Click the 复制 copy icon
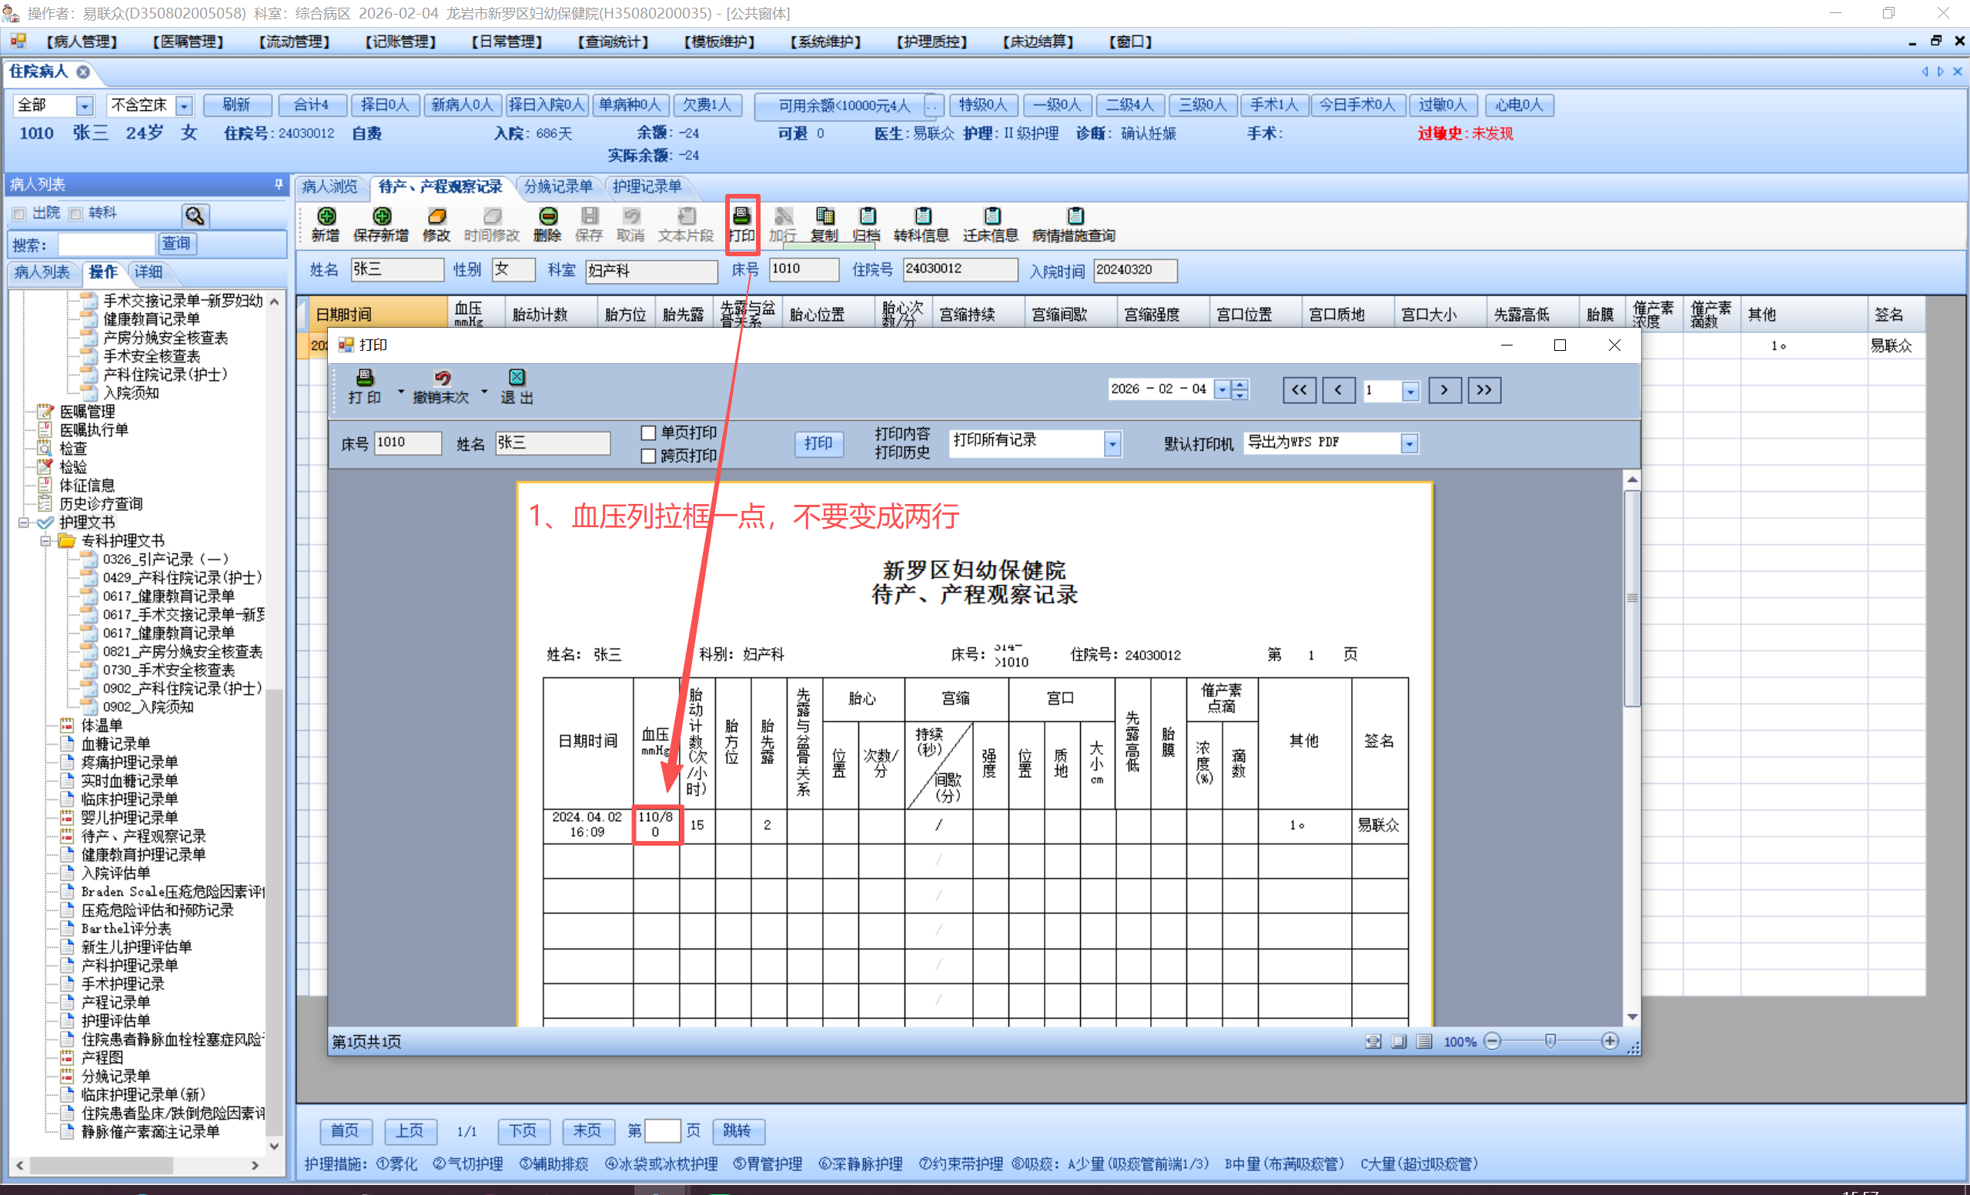 coord(824,217)
